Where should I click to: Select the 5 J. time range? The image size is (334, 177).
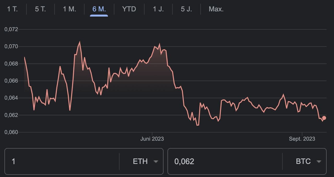[x=186, y=9]
